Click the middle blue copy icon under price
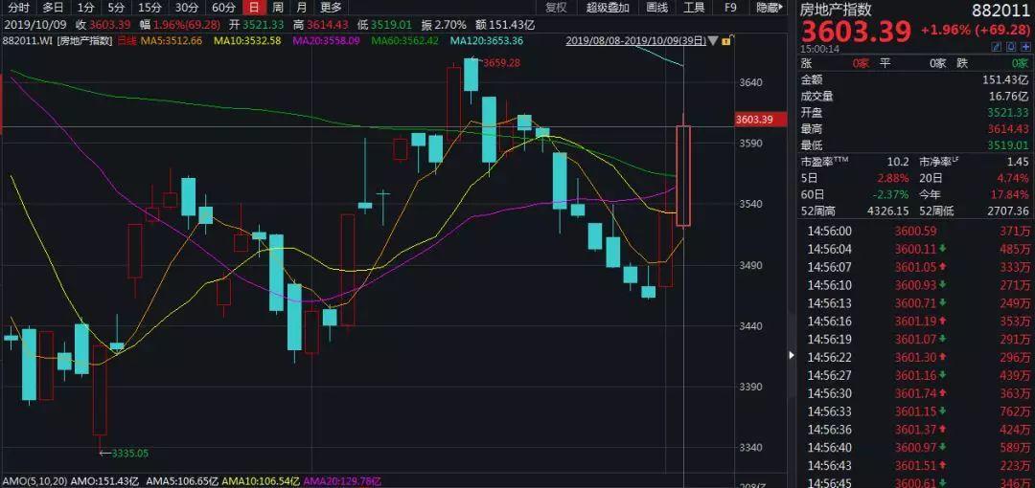 pyautogui.click(x=1009, y=48)
